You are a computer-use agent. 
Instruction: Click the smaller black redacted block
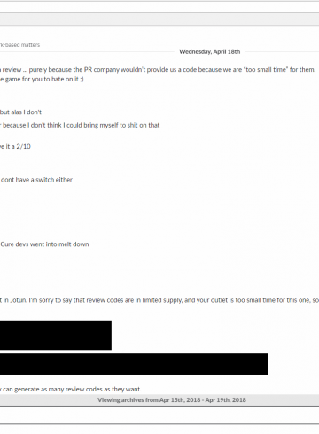(56, 335)
